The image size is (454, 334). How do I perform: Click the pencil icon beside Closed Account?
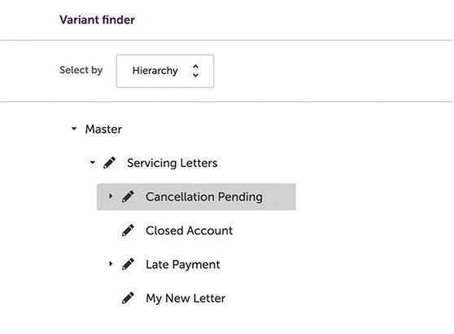click(128, 231)
